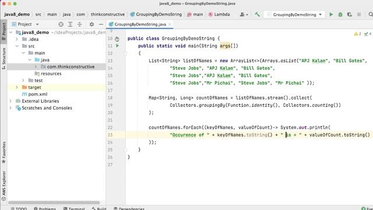Open the Terminal tool window
Viewport: 373px width, 210px height.
click(x=74, y=208)
